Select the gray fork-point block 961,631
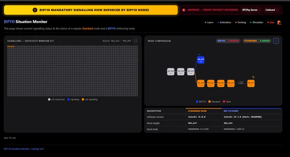The height and width of the screenshot is (157, 290). tap(191, 72)
